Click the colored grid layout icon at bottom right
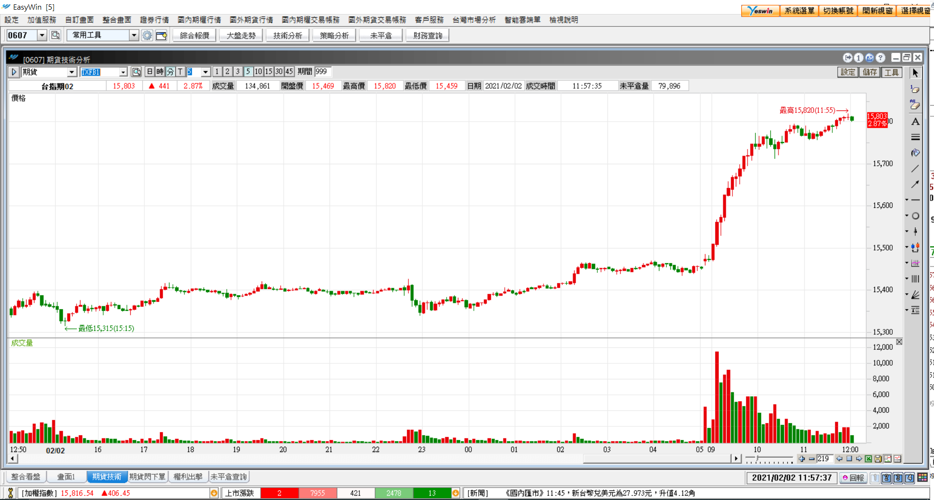Image resolution: width=934 pixels, height=500 pixels. (x=922, y=478)
